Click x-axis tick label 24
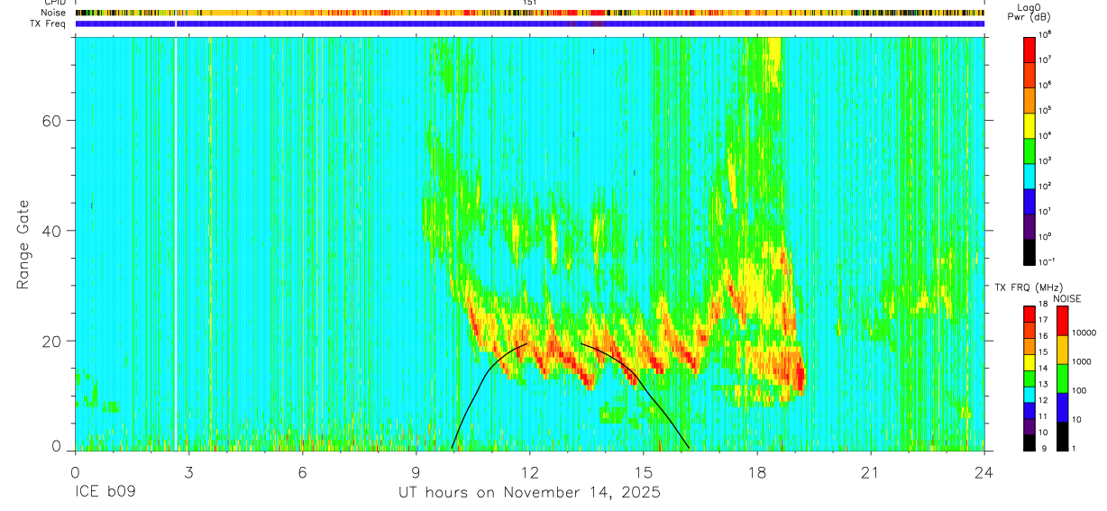Viewport: 1107px width, 511px height. point(984,472)
